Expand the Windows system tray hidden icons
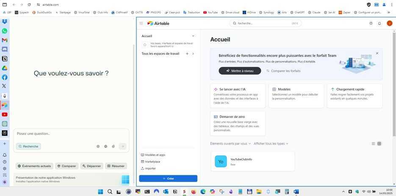Viewport: 396px width, 196px height. tap(343, 192)
